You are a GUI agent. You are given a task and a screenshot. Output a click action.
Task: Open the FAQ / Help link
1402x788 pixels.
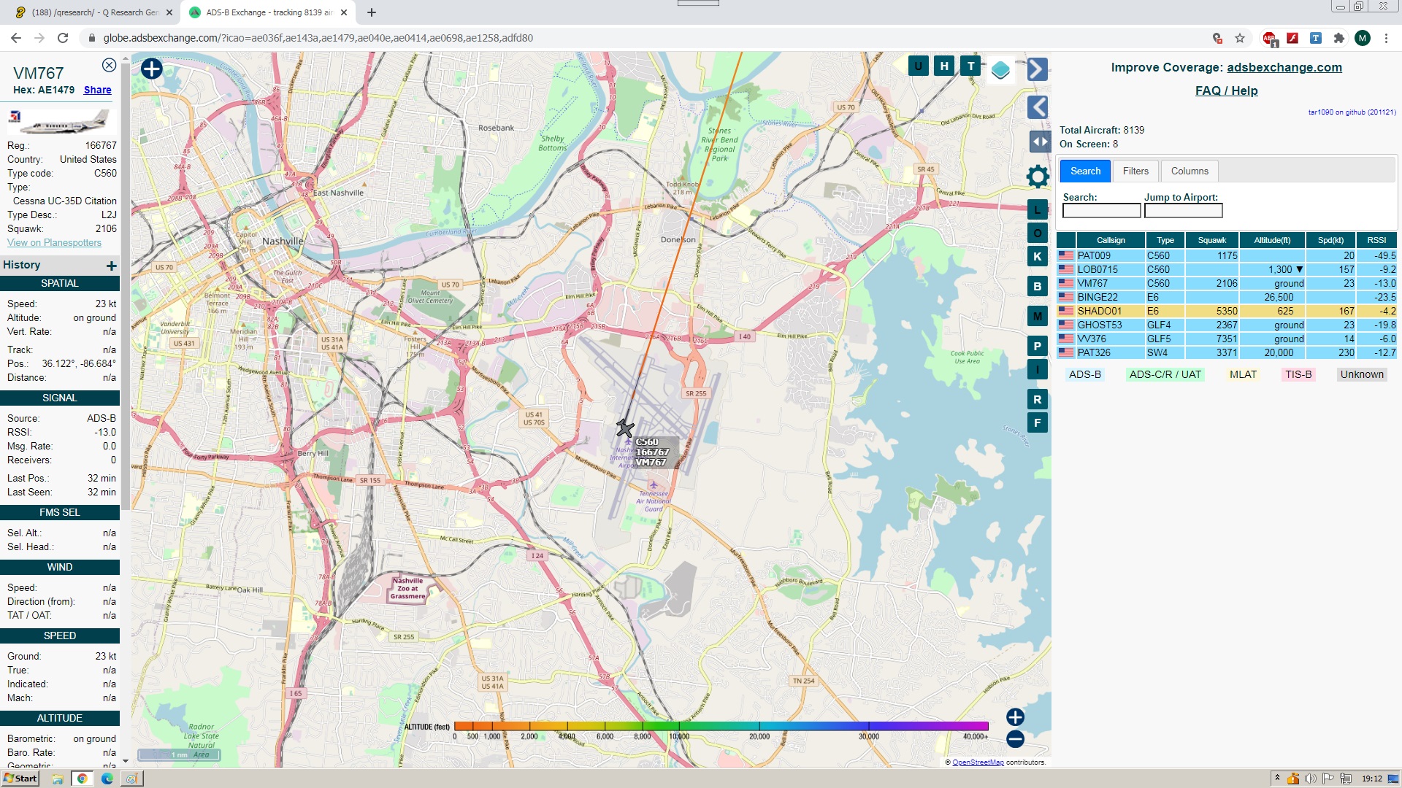(1226, 90)
